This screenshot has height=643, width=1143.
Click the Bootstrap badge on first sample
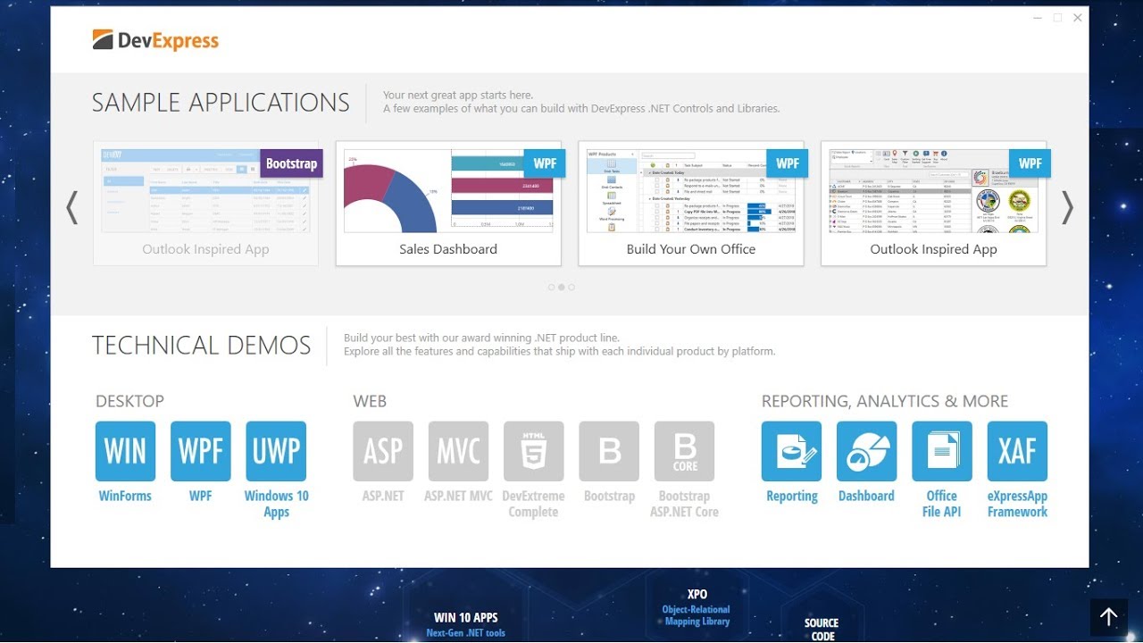coord(291,163)
